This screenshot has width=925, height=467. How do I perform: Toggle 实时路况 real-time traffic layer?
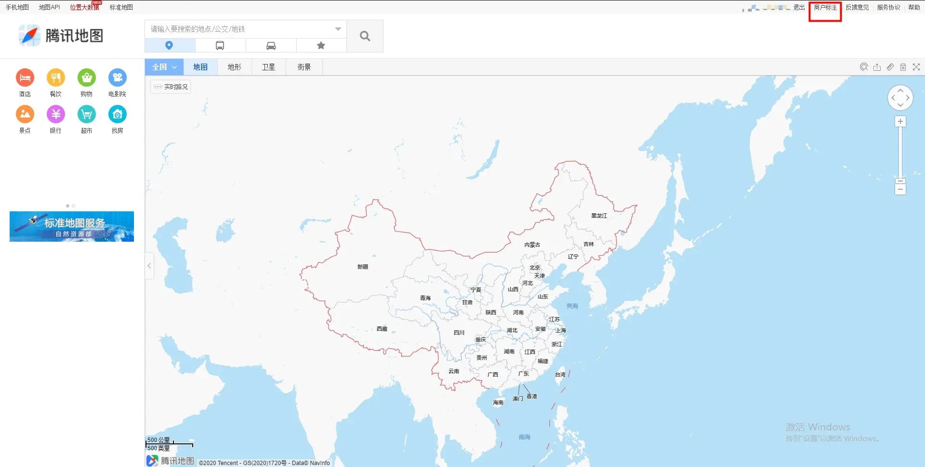pyautogui.click(x=171, y=87)
